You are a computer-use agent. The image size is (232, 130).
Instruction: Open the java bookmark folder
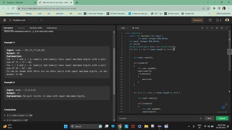pos(78,14)
